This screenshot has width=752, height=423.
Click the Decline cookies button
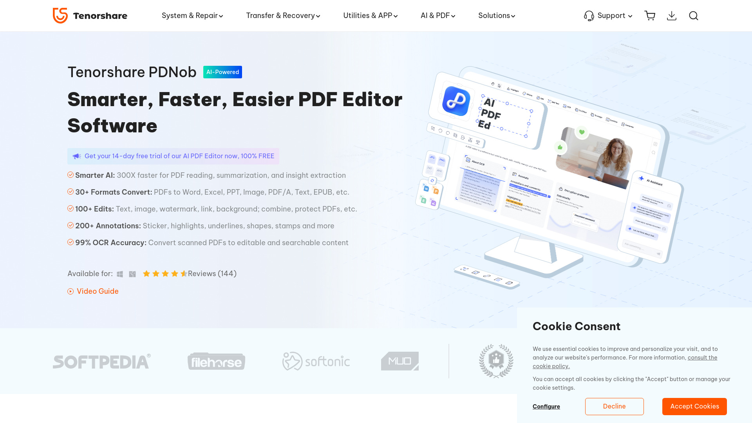[614, 407]
